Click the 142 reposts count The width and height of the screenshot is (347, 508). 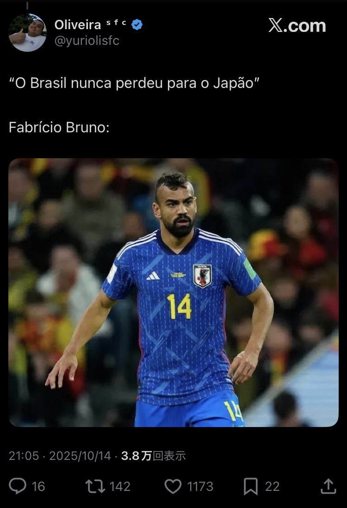pos(120,487)
